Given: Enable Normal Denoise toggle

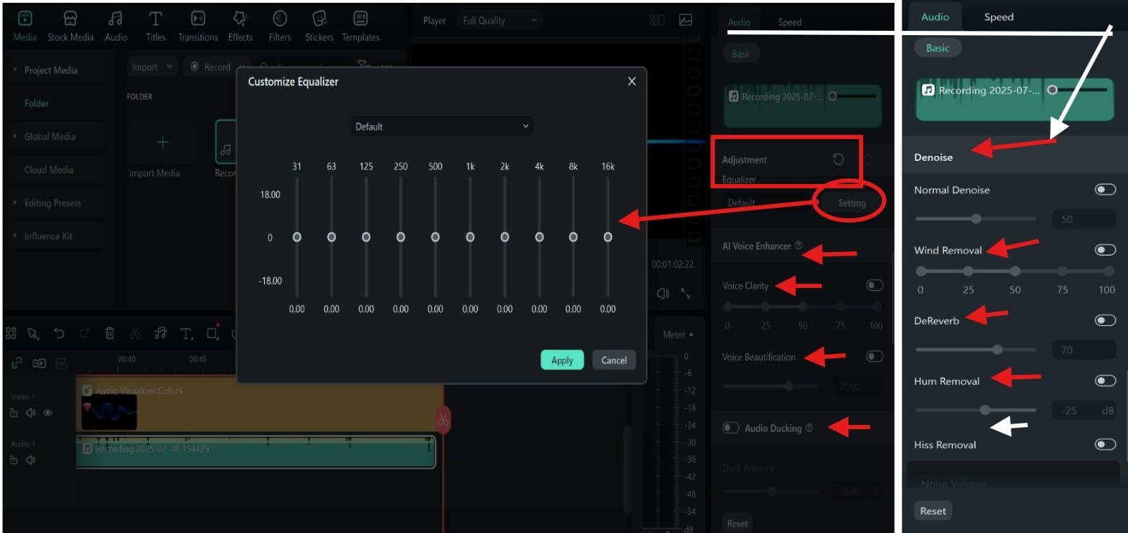Looking at the screenshot, I should (1105, 190).
